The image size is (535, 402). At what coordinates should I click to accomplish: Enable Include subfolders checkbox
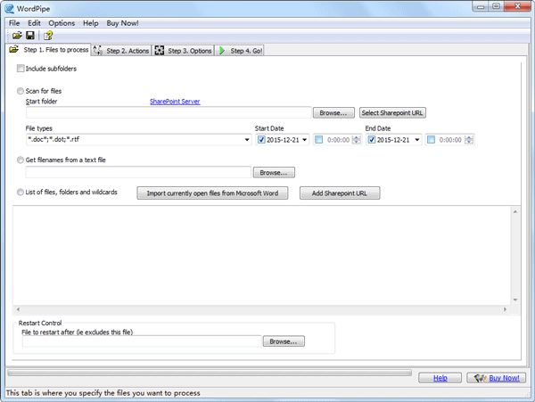(x=21, y=69)
